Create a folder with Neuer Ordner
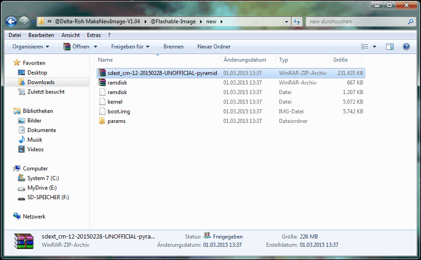 point(214,47)
